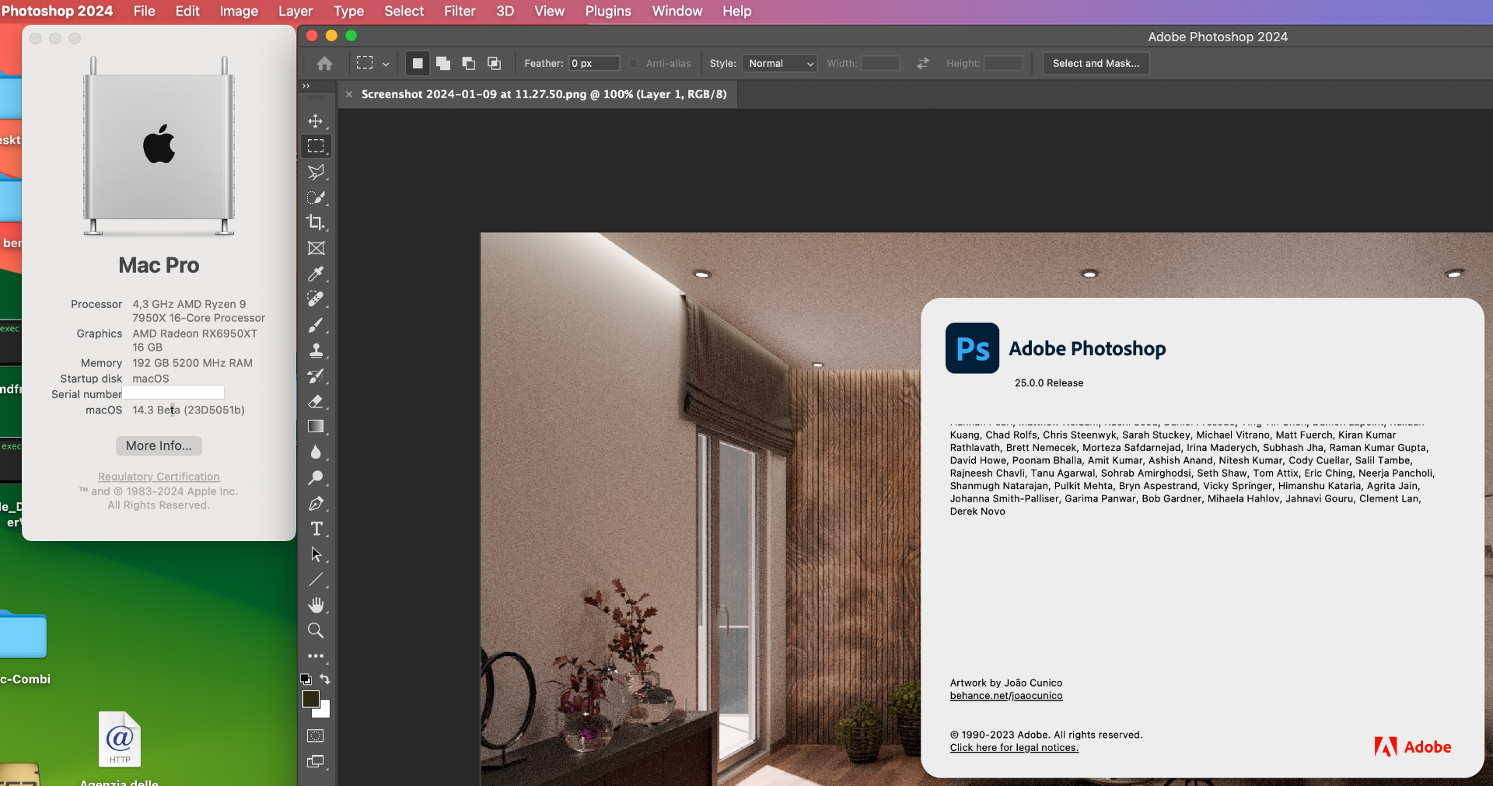Click the Select and Mask button

click(1096, 64)
